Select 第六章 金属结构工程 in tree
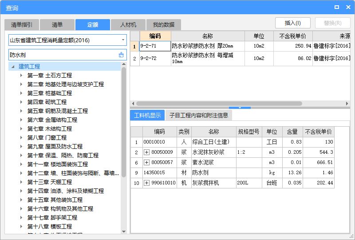 52,120
